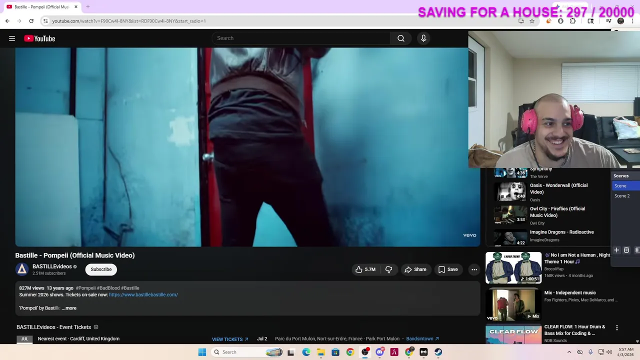Open the Bandsintown link
The width and height of the screenshot is (640, 360).
[x=422, y=338]
